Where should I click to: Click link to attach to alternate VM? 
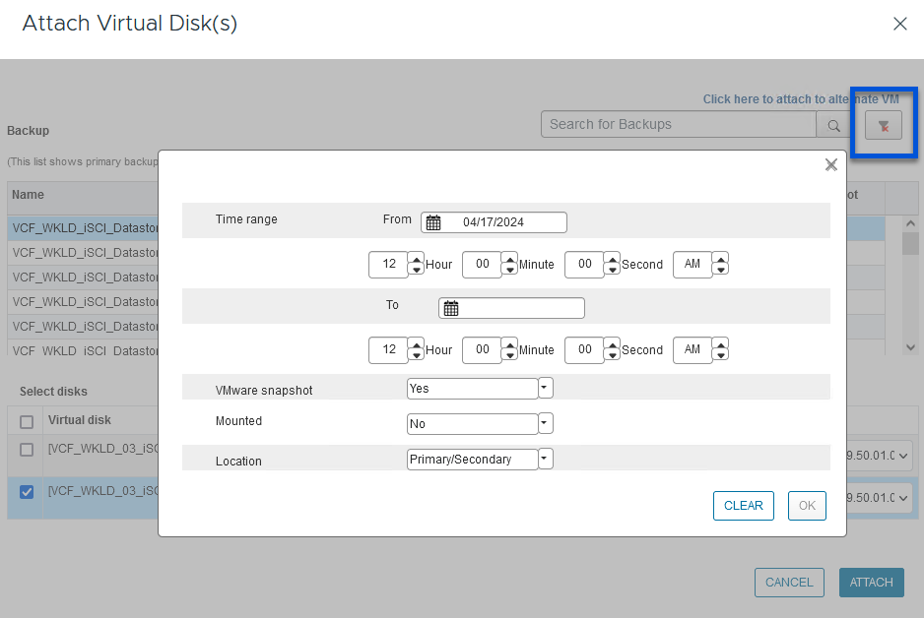click(800, 99)
